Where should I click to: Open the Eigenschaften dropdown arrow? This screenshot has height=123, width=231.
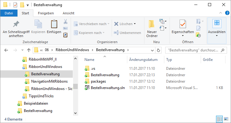(183, 36)
